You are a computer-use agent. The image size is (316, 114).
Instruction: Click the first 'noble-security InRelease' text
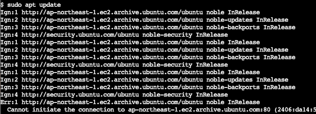185,35
